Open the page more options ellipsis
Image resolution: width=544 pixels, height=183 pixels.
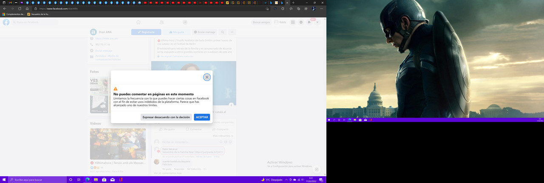coord(232,32)
